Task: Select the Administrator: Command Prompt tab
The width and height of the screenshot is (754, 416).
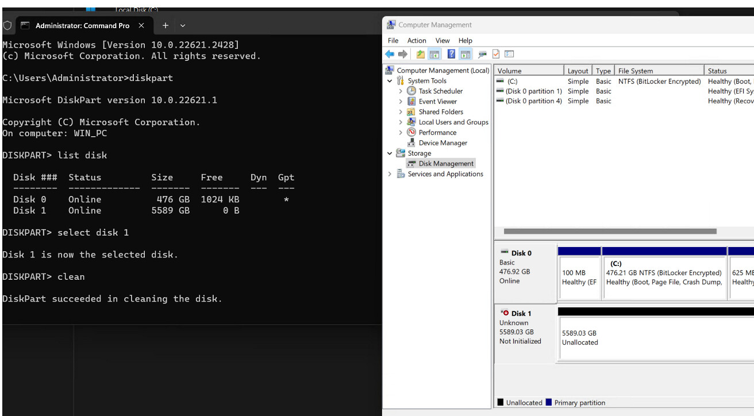Action: coord(84,25)
